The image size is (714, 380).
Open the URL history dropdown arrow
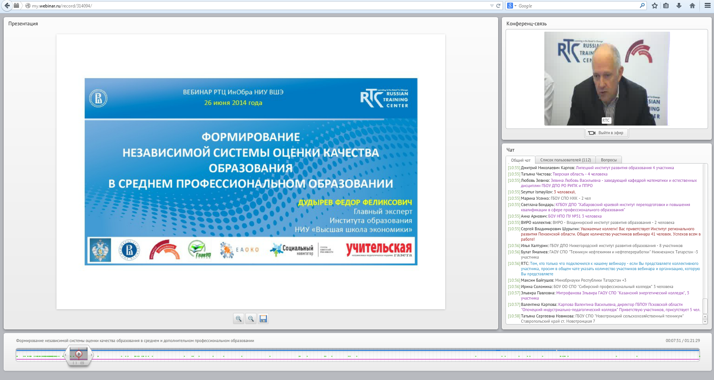click(492, 6)
